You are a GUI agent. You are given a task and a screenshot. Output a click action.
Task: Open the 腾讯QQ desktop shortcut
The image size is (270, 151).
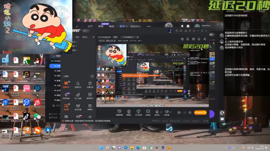(x=37, y=61)
